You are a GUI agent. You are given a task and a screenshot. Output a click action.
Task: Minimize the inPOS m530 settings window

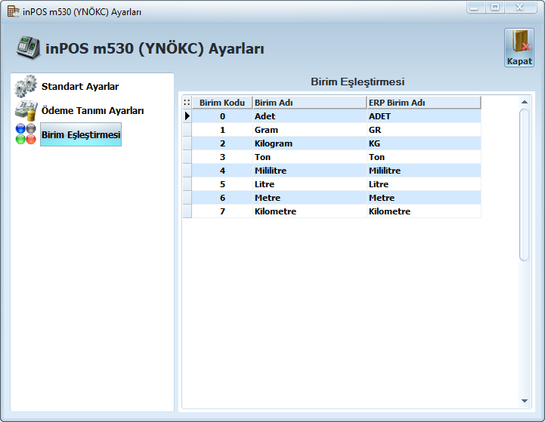(x=475, y=8)
